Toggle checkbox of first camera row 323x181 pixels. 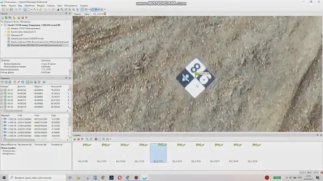[2, 90]
